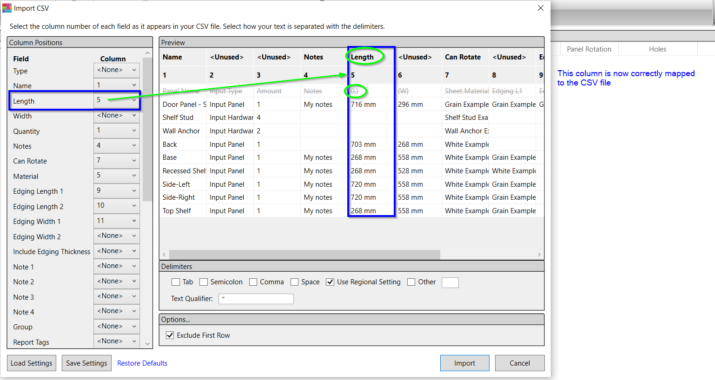Enable the Semicolon delimiter checkbox
This screenshot has width=715, height=380.
pyautogui.click(x=204, y=282)
